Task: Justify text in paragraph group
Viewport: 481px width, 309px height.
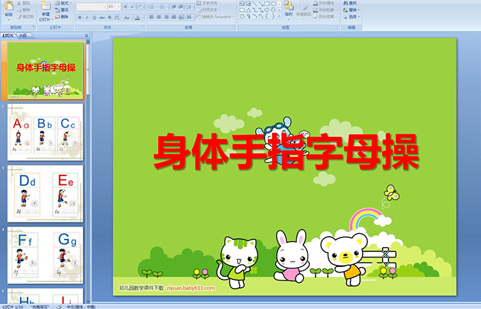Action: [174, 17]
